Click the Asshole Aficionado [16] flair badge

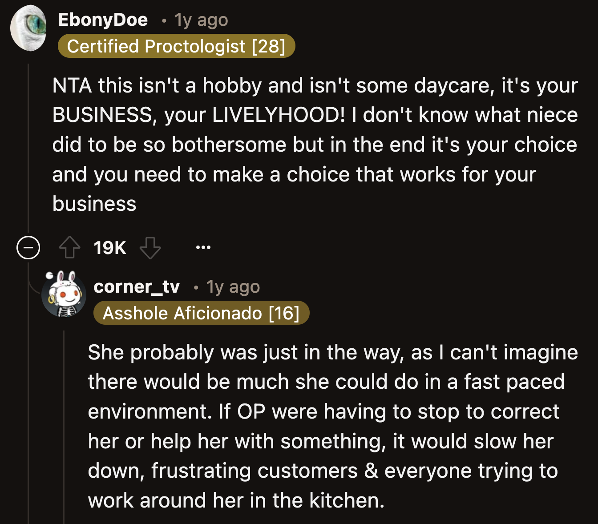point(201,313)
